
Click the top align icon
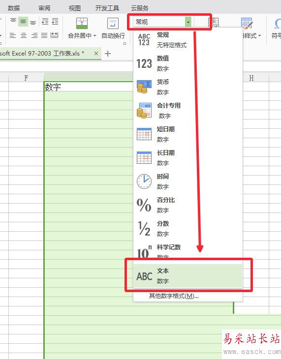[13, 21]
